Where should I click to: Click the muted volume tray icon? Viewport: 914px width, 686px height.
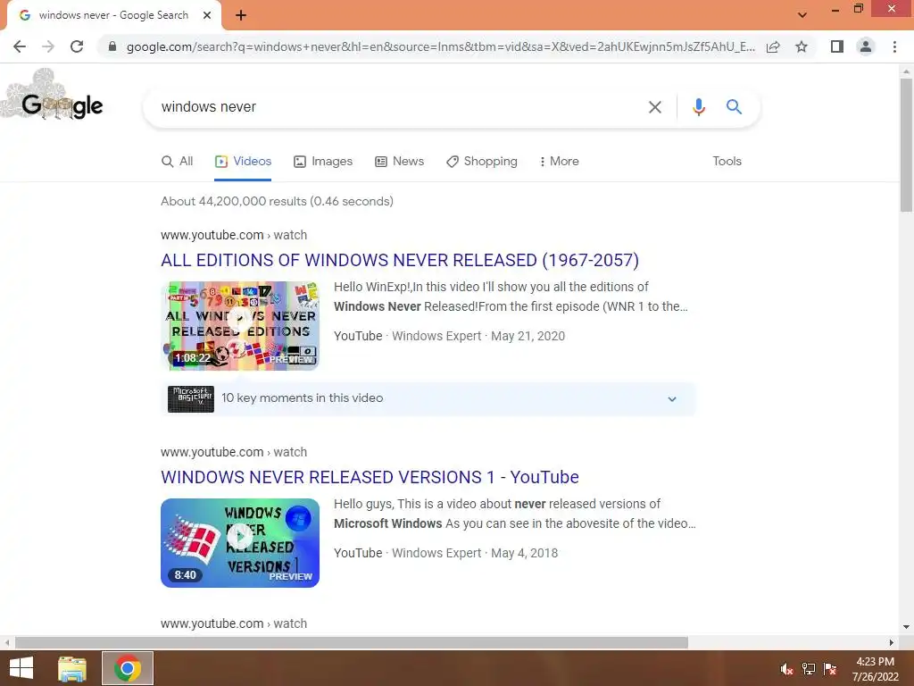pyautogui.click(x=786, y=669)
